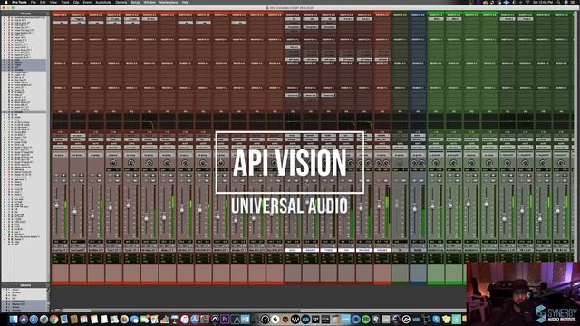Grab the volume fader on the blue channel strip
Viewport: 580px width, 326px height.
tap(415, 209)
